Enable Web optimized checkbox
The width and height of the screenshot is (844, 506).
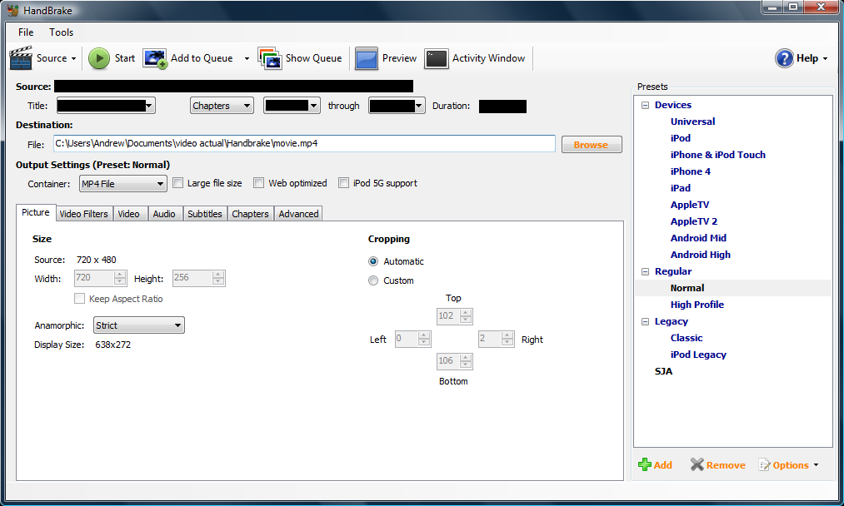pos(259,183)
